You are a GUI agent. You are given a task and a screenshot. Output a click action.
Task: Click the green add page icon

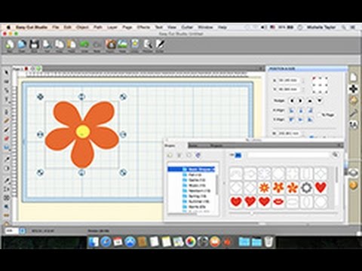(38, 69)
